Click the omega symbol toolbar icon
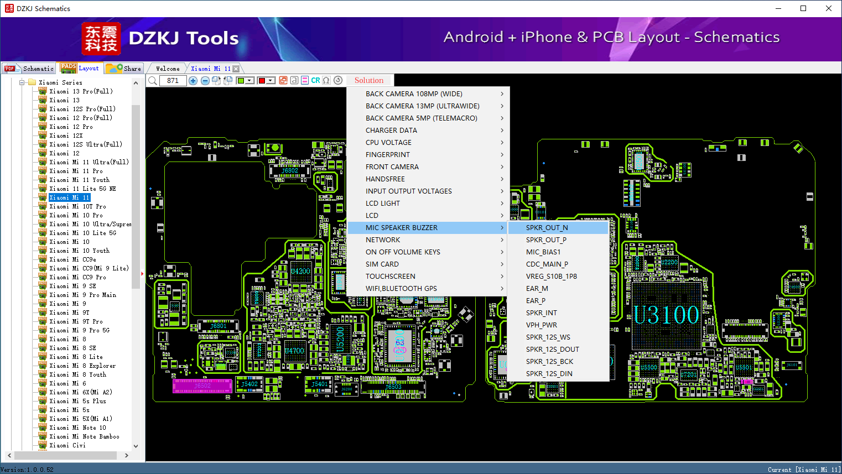The height and width of the screenshot is (474, 842). [326, 80]
